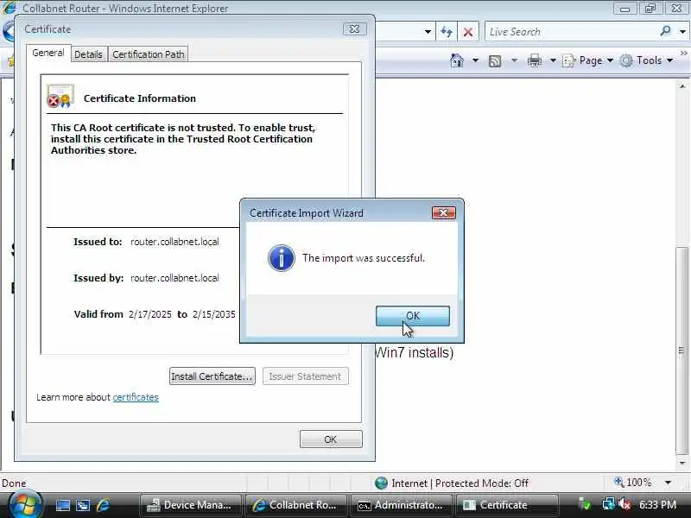Click the Issuer Statement button
The width and height of the screenshot is (691, 518).
tap(305, 376)
